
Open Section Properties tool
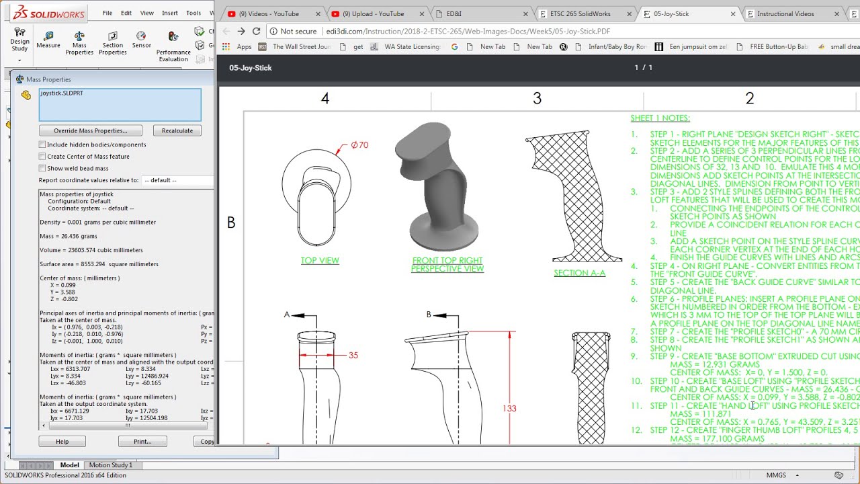coord(112,43)
